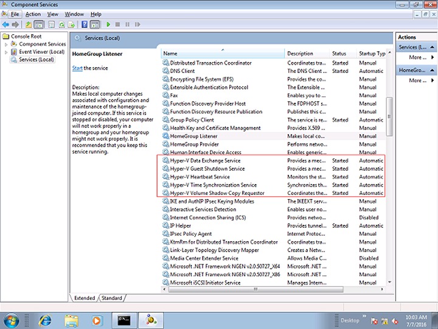Viewport: 438px width, 329px height.
Task: Click the Start the service link
Action: click(x=77, y=68)
